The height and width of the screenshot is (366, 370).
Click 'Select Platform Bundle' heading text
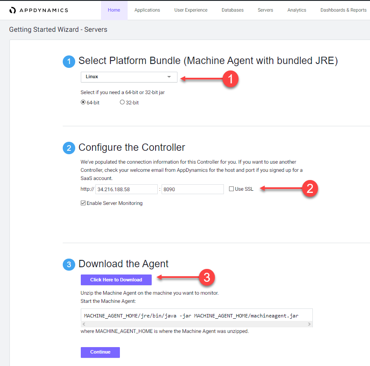[208, 61]
